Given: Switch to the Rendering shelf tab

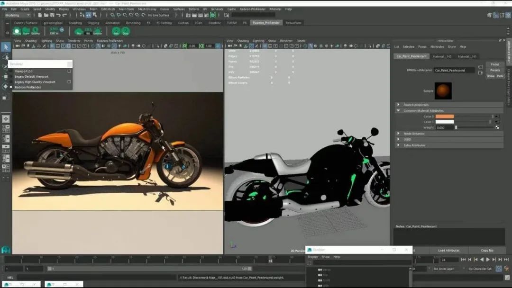Looking at the screenshot, I should pos(133,23).
